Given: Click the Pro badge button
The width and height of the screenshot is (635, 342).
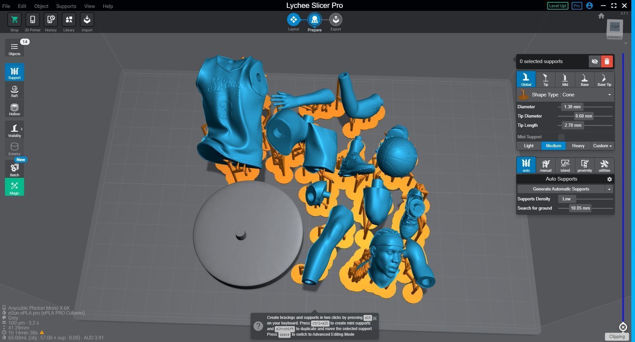Looking at the screenshot, I should point(577,6).
